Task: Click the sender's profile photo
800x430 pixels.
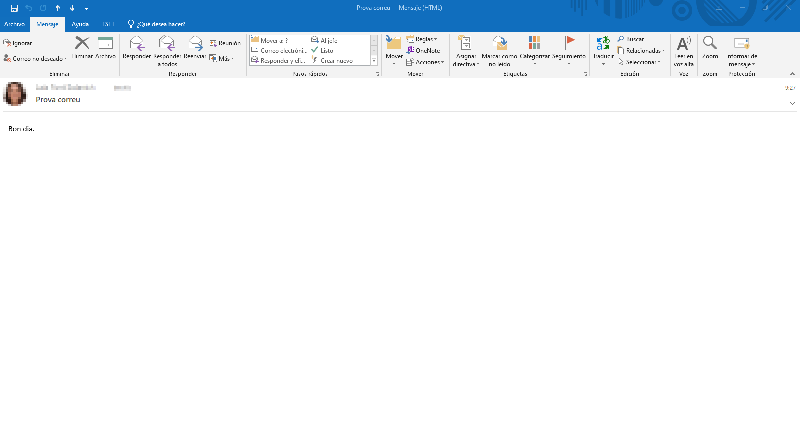Action: 15,94
